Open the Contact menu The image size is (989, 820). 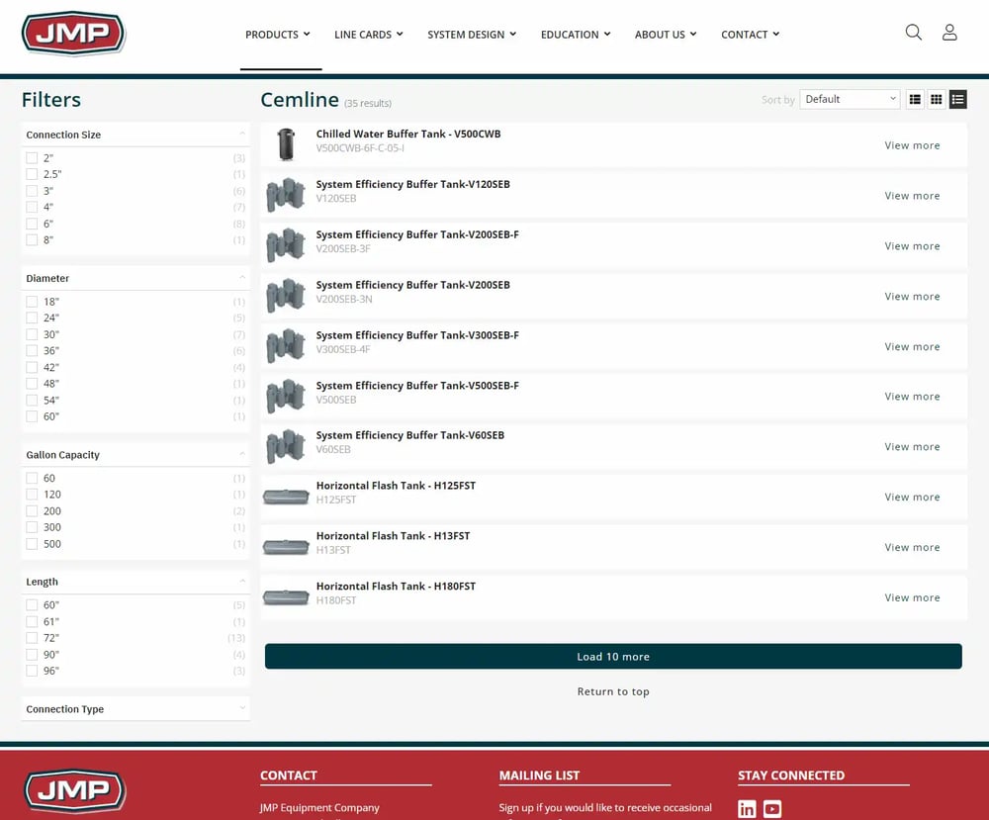coord(750,35)
